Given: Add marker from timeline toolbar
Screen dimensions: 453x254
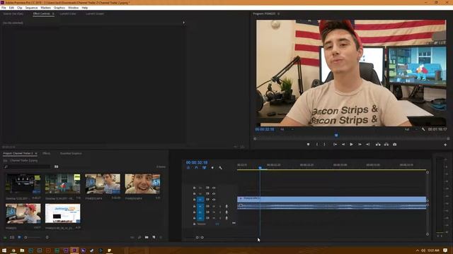Looking at the screenshot, I should (x=212, y=168).
